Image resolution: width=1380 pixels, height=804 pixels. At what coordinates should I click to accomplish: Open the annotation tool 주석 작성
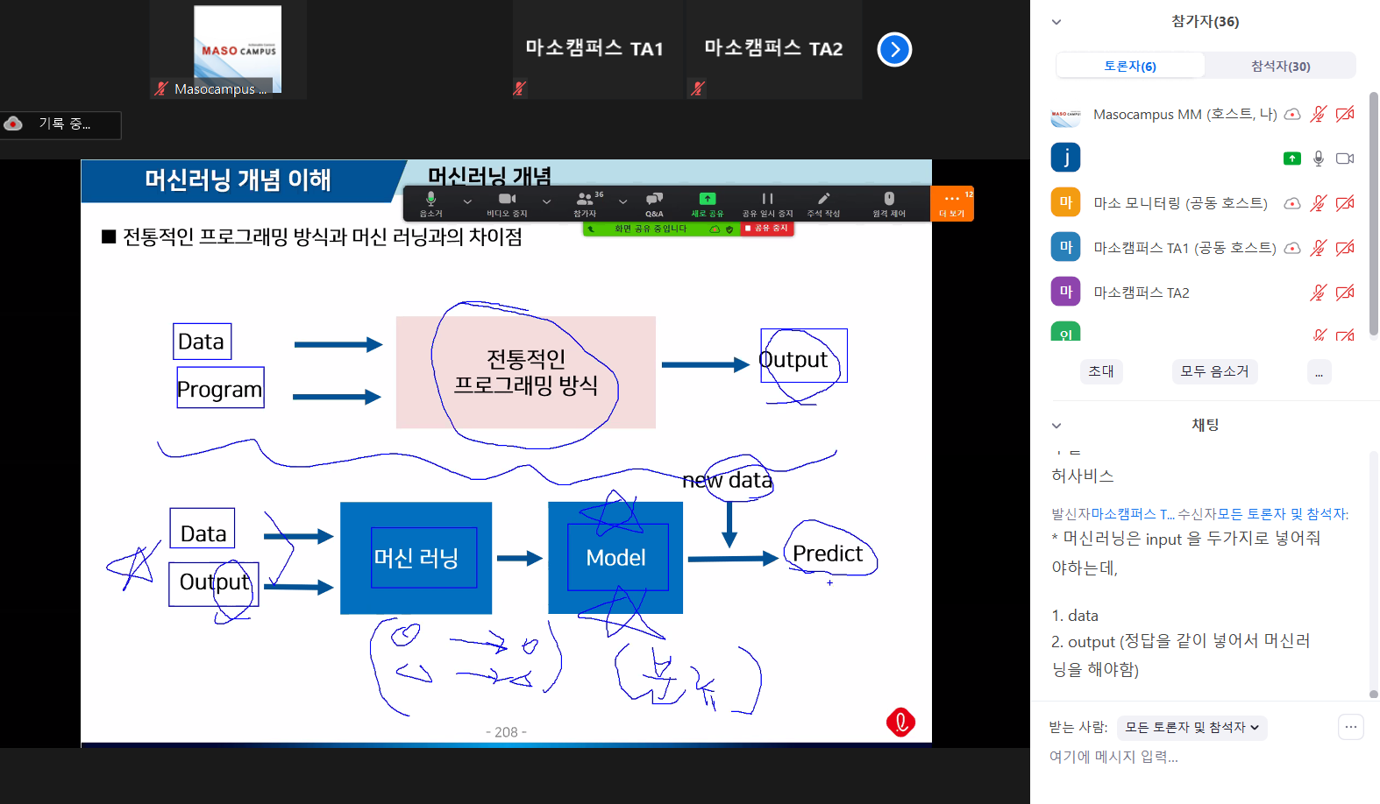[x=823, y=203]
